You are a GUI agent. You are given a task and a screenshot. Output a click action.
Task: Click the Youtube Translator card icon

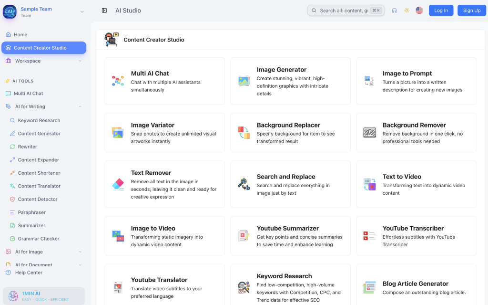tap(118, 287)
